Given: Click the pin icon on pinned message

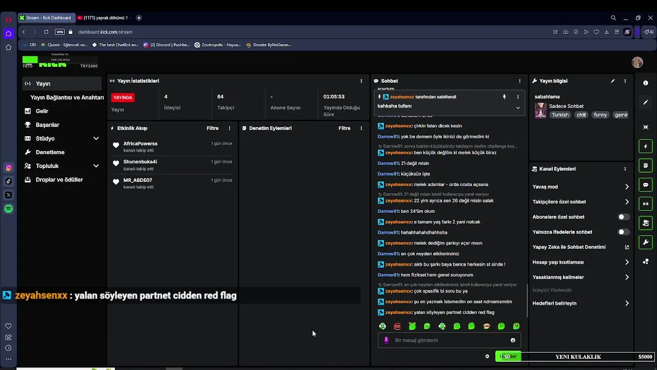Looking at the screenshot, I should [x=504, y=97].
